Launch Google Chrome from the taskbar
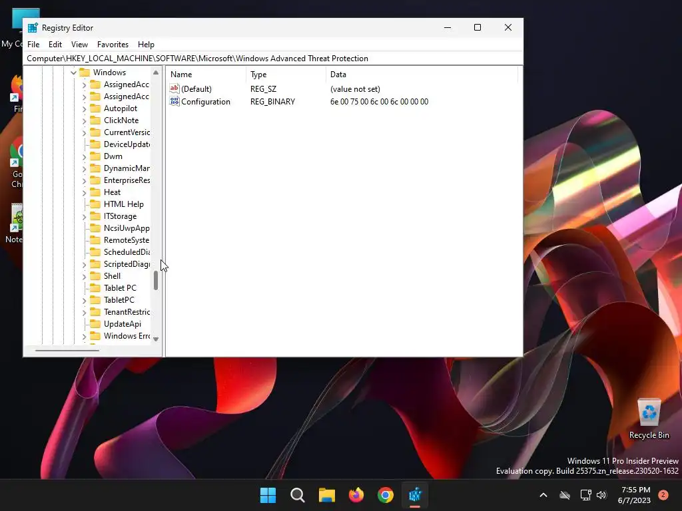The width and height of the screenshot is (682, 511). [x=386, y=495]
